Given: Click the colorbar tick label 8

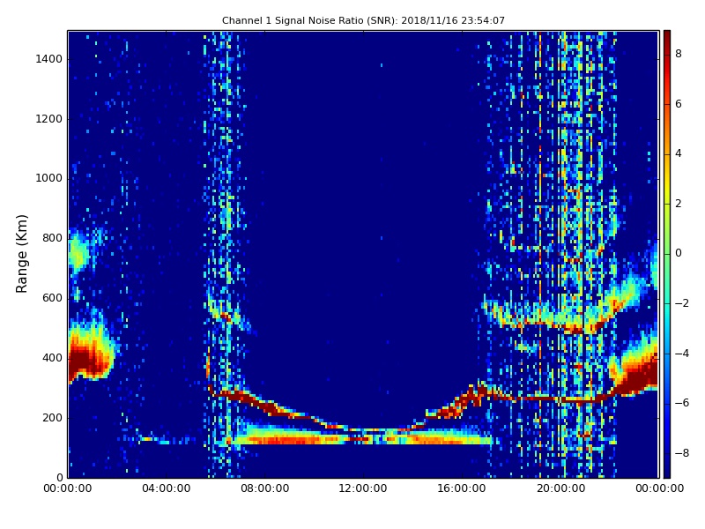Looking at the screenshot, I should pos(679,54).
